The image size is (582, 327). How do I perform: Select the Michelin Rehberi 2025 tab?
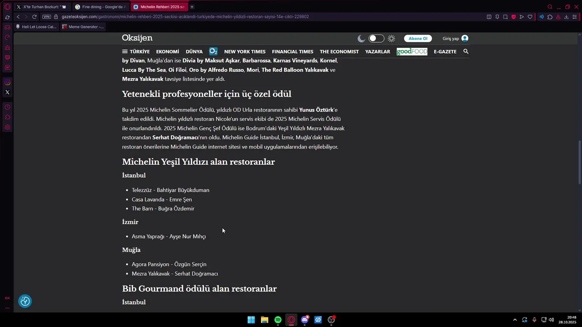(159, 7)
